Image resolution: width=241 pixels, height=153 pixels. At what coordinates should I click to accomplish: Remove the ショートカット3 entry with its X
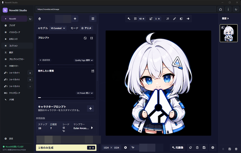click(x=30, y=86)
